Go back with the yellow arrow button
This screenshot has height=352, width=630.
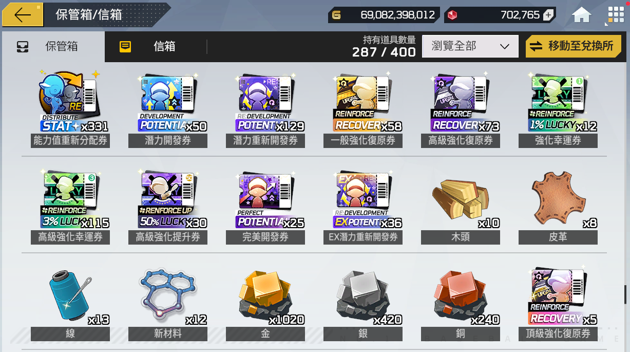23,15
